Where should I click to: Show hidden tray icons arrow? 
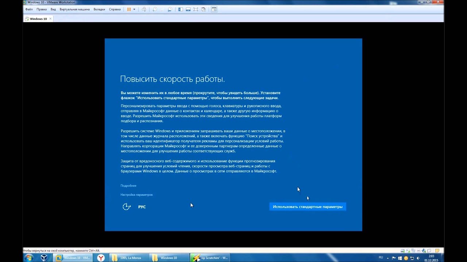pos(388,258)
